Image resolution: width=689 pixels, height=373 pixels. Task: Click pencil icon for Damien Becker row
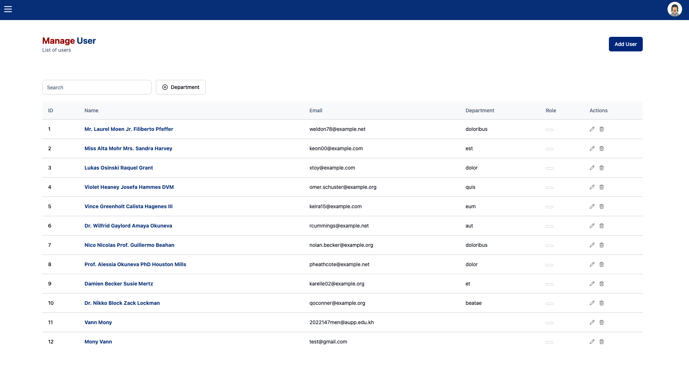tap(592, 284)
